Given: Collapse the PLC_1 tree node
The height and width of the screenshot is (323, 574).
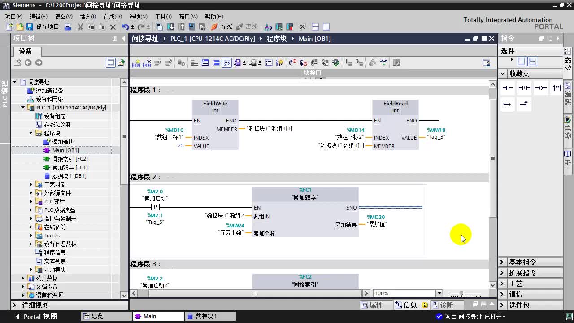Looking at the screenshot, I should pos(23,108).
